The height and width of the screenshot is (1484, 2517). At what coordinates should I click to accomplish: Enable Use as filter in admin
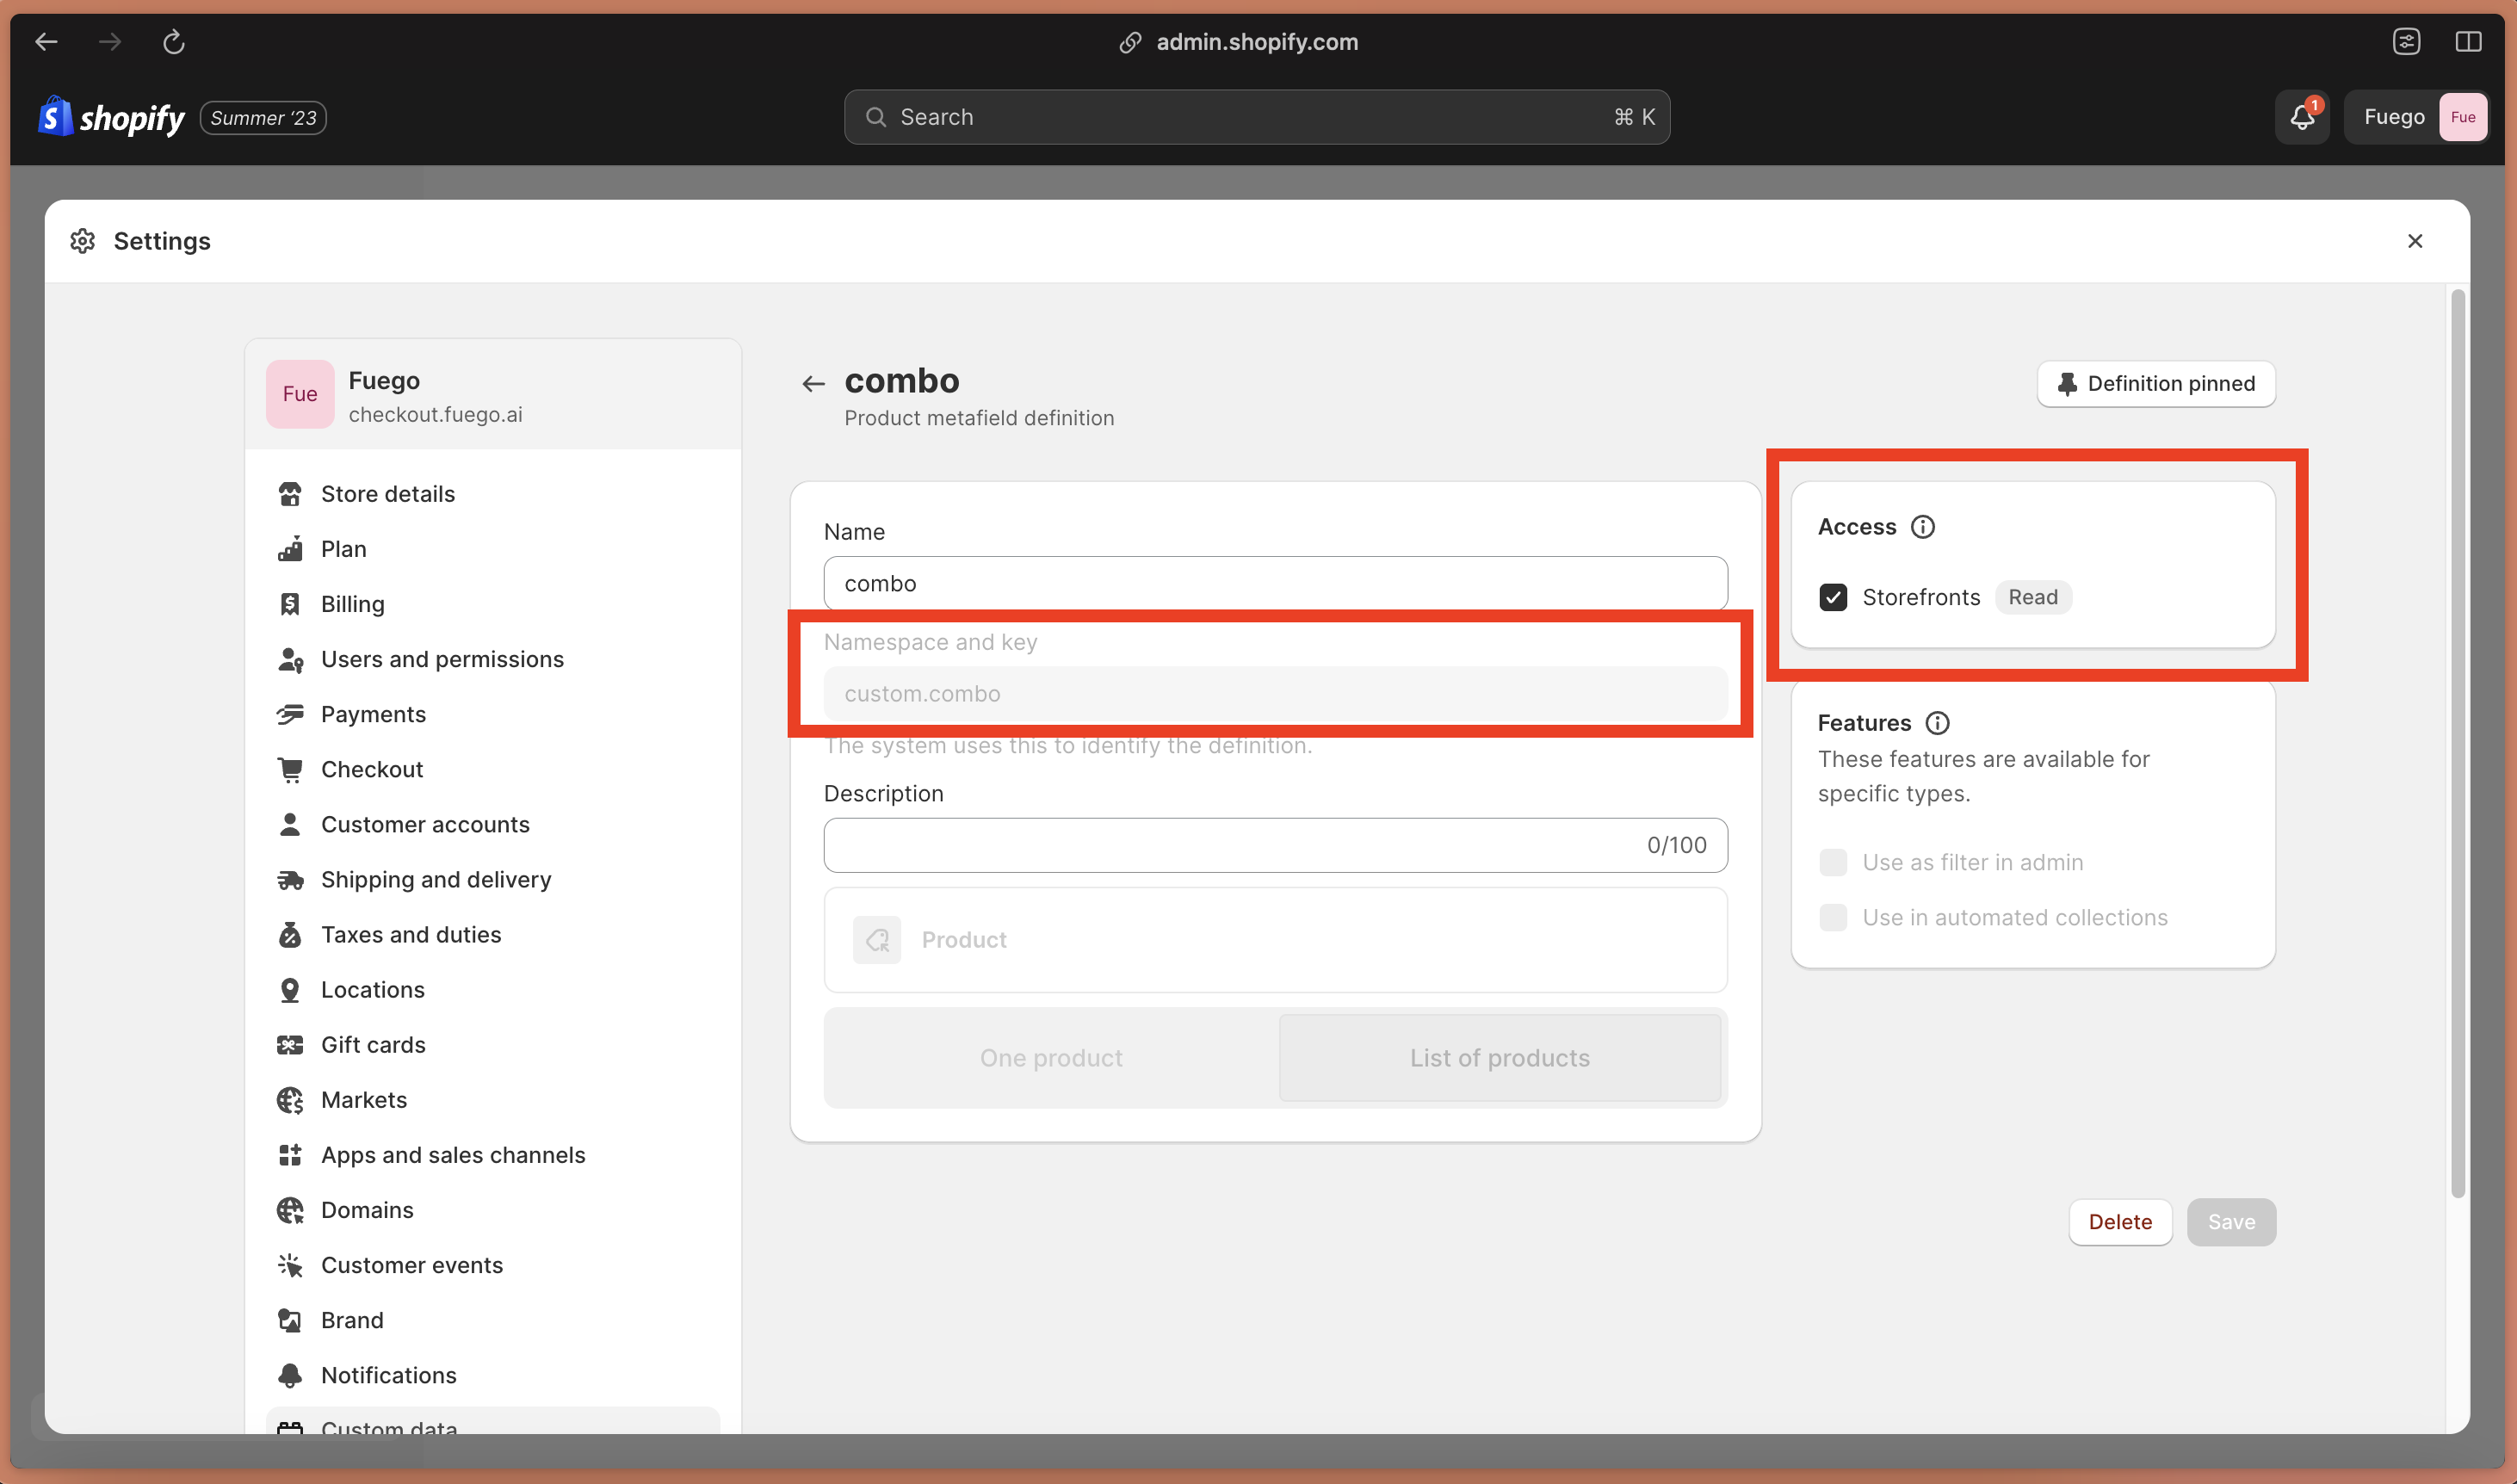point(1833,861)
